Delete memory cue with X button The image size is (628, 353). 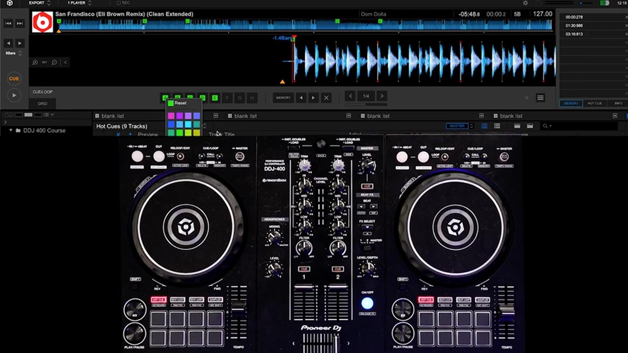tap(326, 98)
